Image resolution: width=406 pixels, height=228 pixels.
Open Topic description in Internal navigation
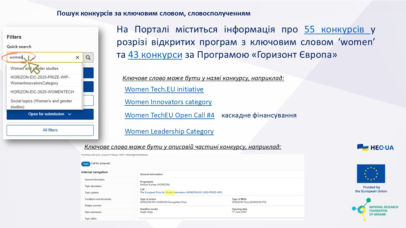pyautogui.click(x=93, y=186)
